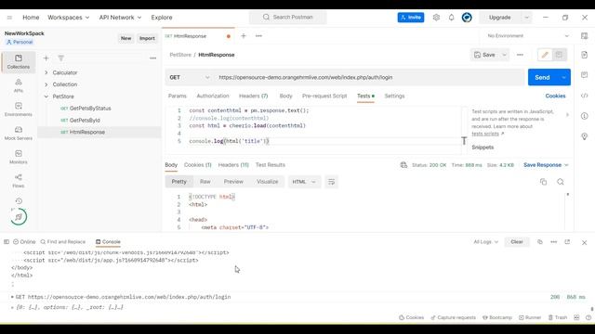Select the GetPetsById request

click(85, 121)
